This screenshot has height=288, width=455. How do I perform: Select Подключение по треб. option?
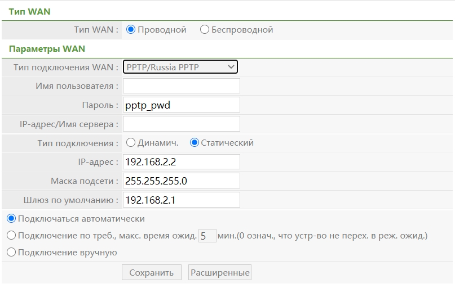point(11,235)
